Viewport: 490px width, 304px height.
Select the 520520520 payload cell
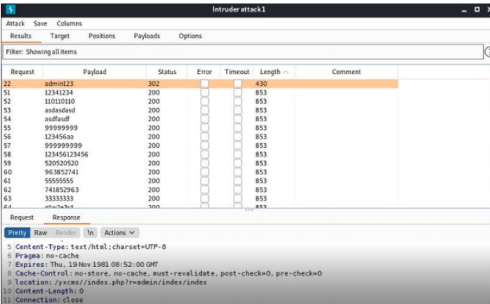pyautogui.click(x=61, y=163)
